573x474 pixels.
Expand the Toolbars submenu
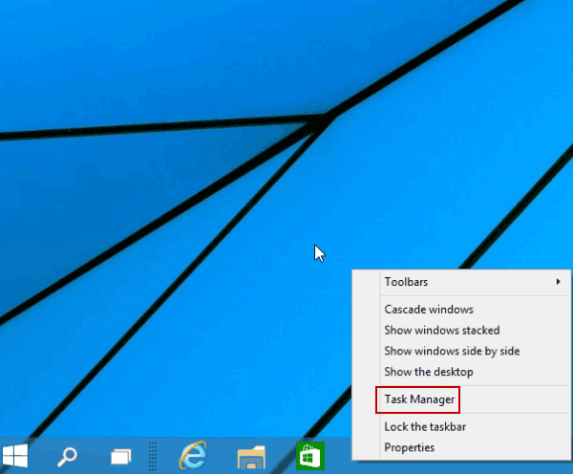(x=461, y=282)
